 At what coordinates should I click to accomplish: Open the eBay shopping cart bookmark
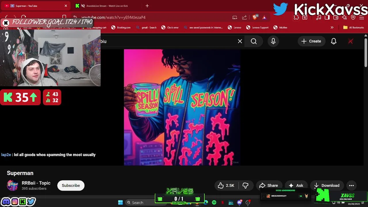click(94, 28)
